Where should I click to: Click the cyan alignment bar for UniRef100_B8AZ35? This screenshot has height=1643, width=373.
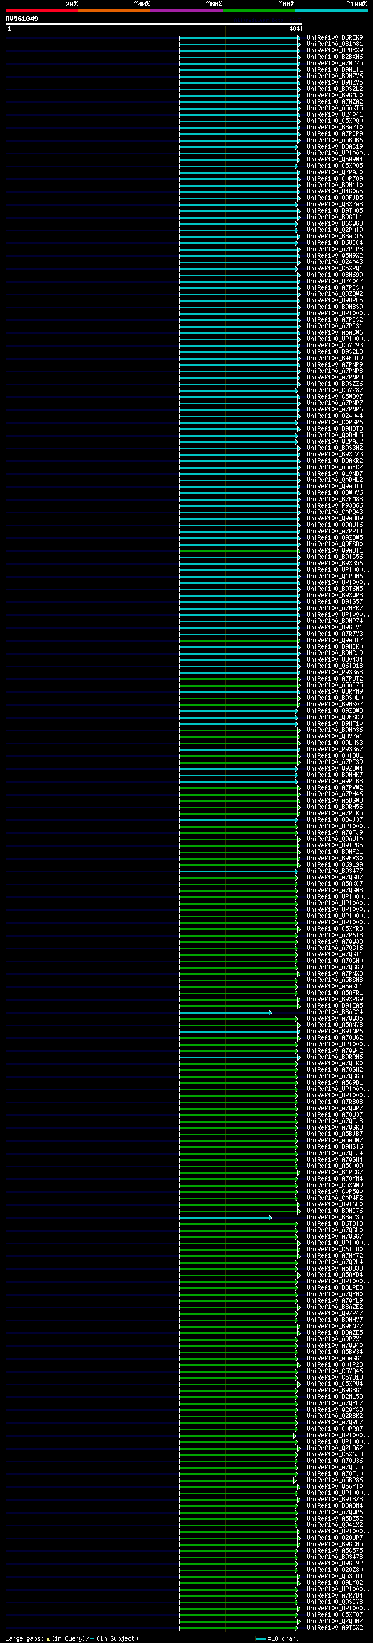225,1218
